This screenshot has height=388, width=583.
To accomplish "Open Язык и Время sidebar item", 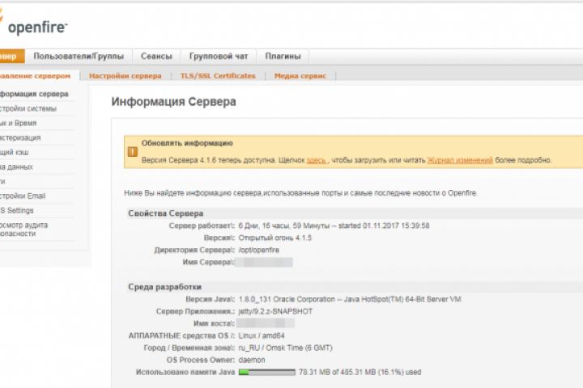I will [18, 123].
